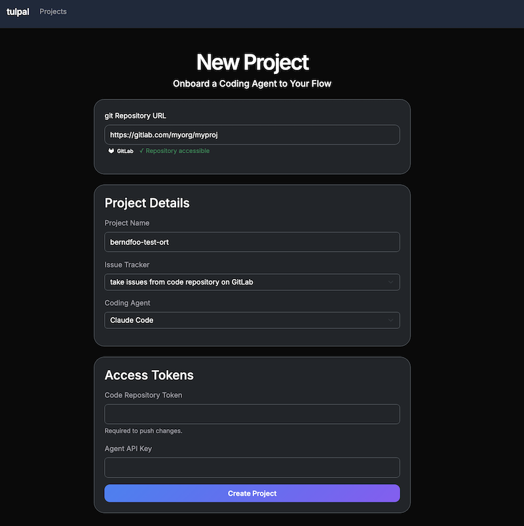This screenshot has height=526, width=524.
Task: Click the Project Details section heading
Action: [147, 203]
